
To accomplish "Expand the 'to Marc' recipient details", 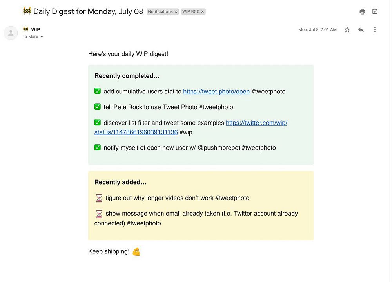I will [42, 37].
